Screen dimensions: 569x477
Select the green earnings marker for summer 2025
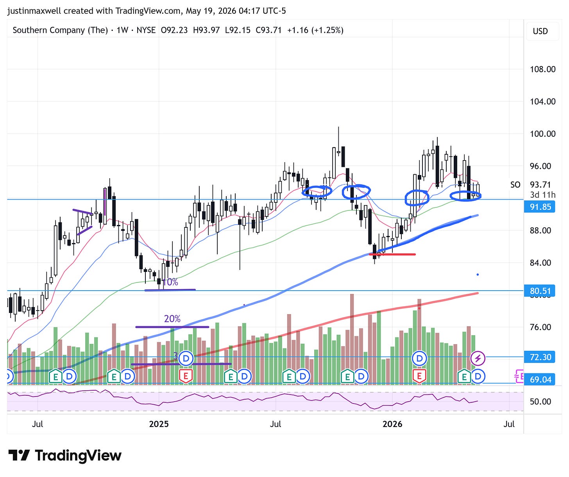pyautogui.click(x=289, y=377)
